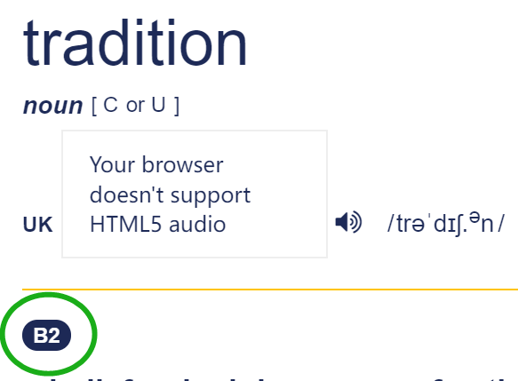Click the letter "U" in grammar code
Screen dimensions: 518x381
tap(158, 105)
